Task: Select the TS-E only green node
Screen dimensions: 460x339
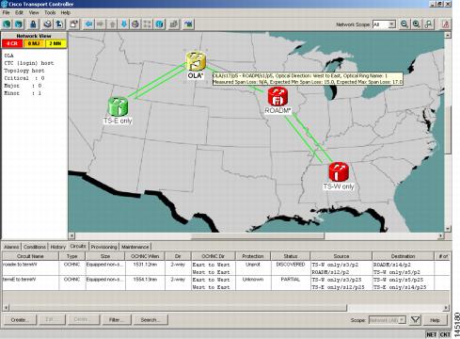Action: coord(118,106)
